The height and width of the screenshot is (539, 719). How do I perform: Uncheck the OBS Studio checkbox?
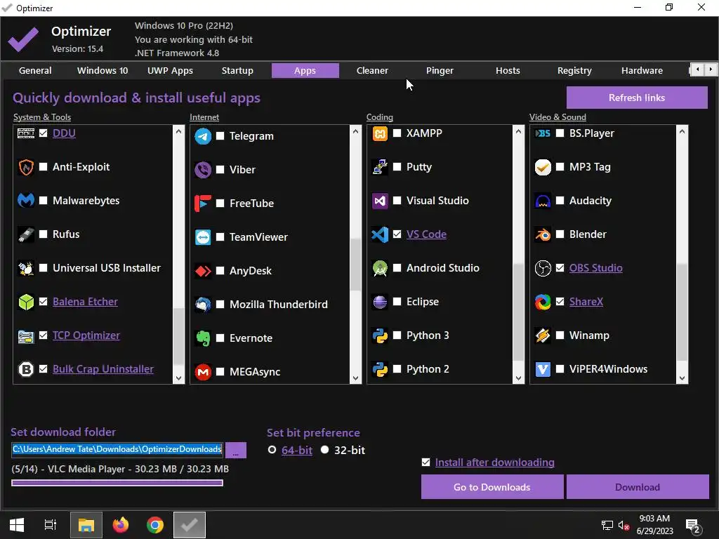point(560,268)
